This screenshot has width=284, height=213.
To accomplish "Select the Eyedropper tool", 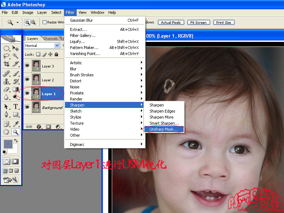I will [x=16, y=124].
